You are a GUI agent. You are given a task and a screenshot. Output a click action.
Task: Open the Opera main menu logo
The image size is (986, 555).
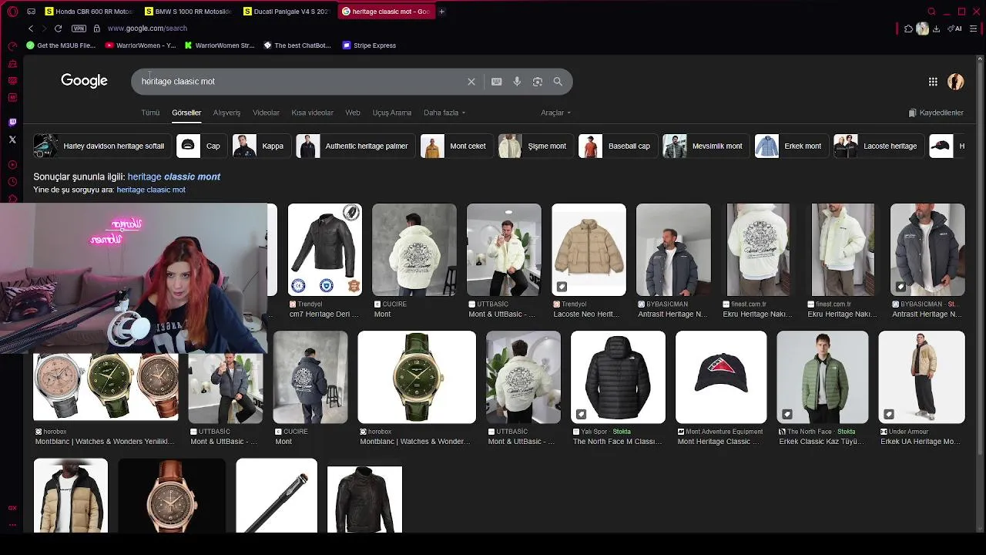pos(12,12)
